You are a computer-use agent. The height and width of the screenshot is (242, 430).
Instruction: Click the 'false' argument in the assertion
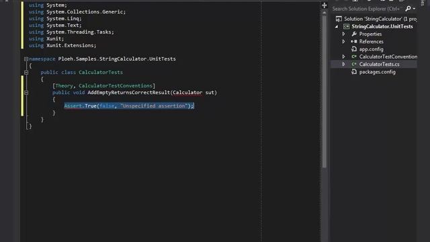(107, 106)
